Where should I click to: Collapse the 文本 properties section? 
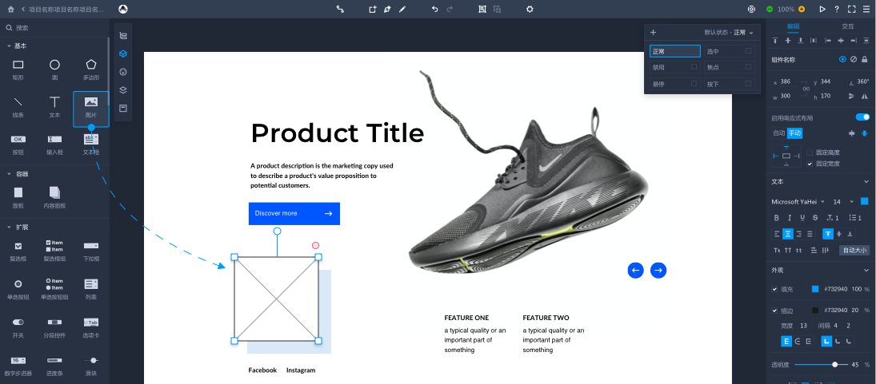click(865, 182)
